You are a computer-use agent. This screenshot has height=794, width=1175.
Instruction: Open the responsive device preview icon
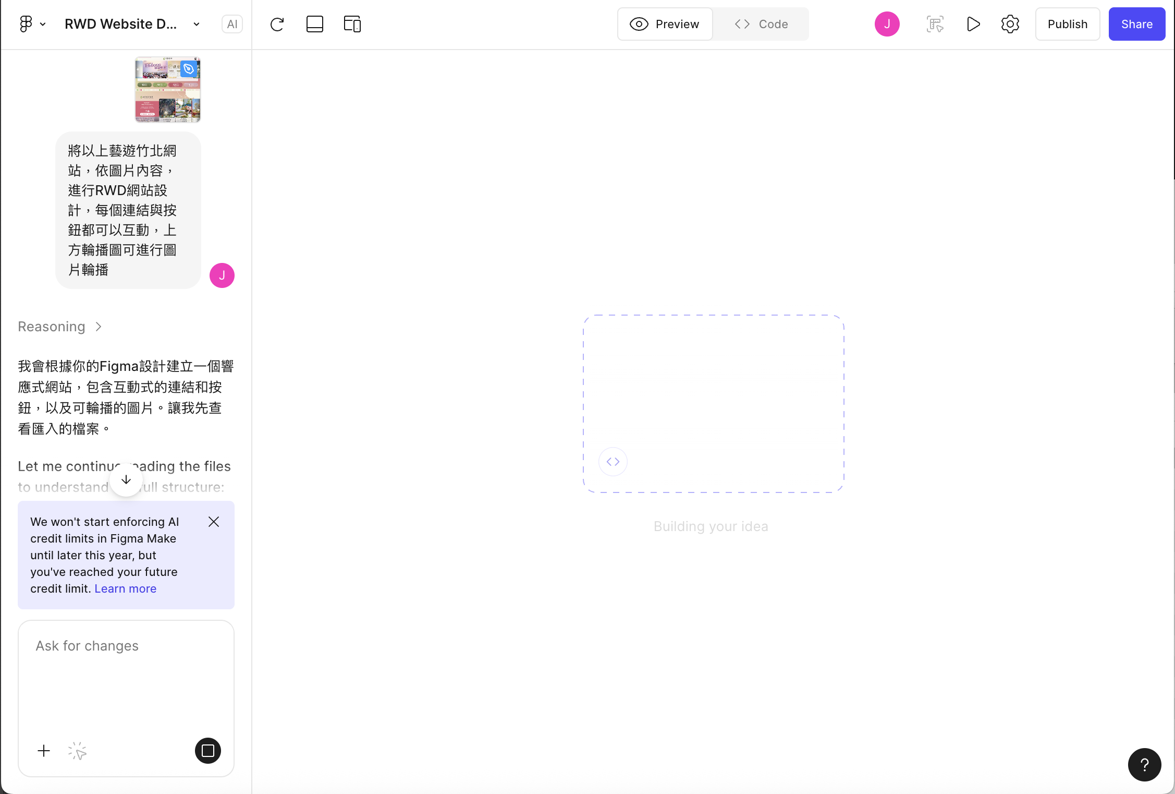pos(352,24)
